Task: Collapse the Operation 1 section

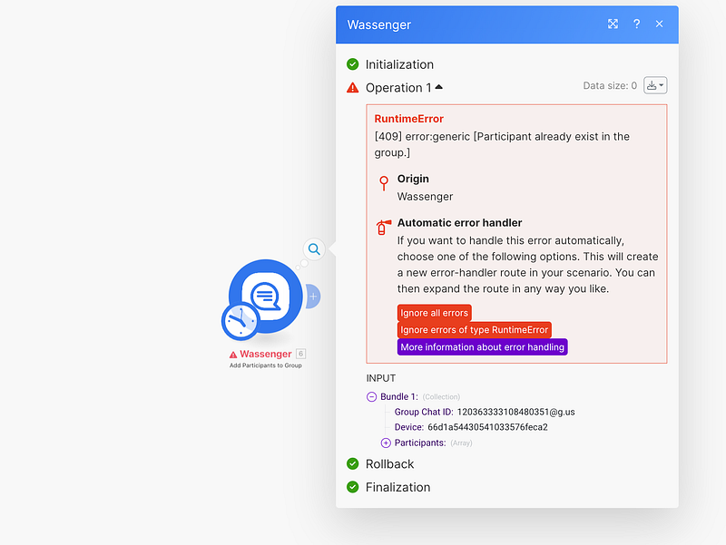Action: 439,88
